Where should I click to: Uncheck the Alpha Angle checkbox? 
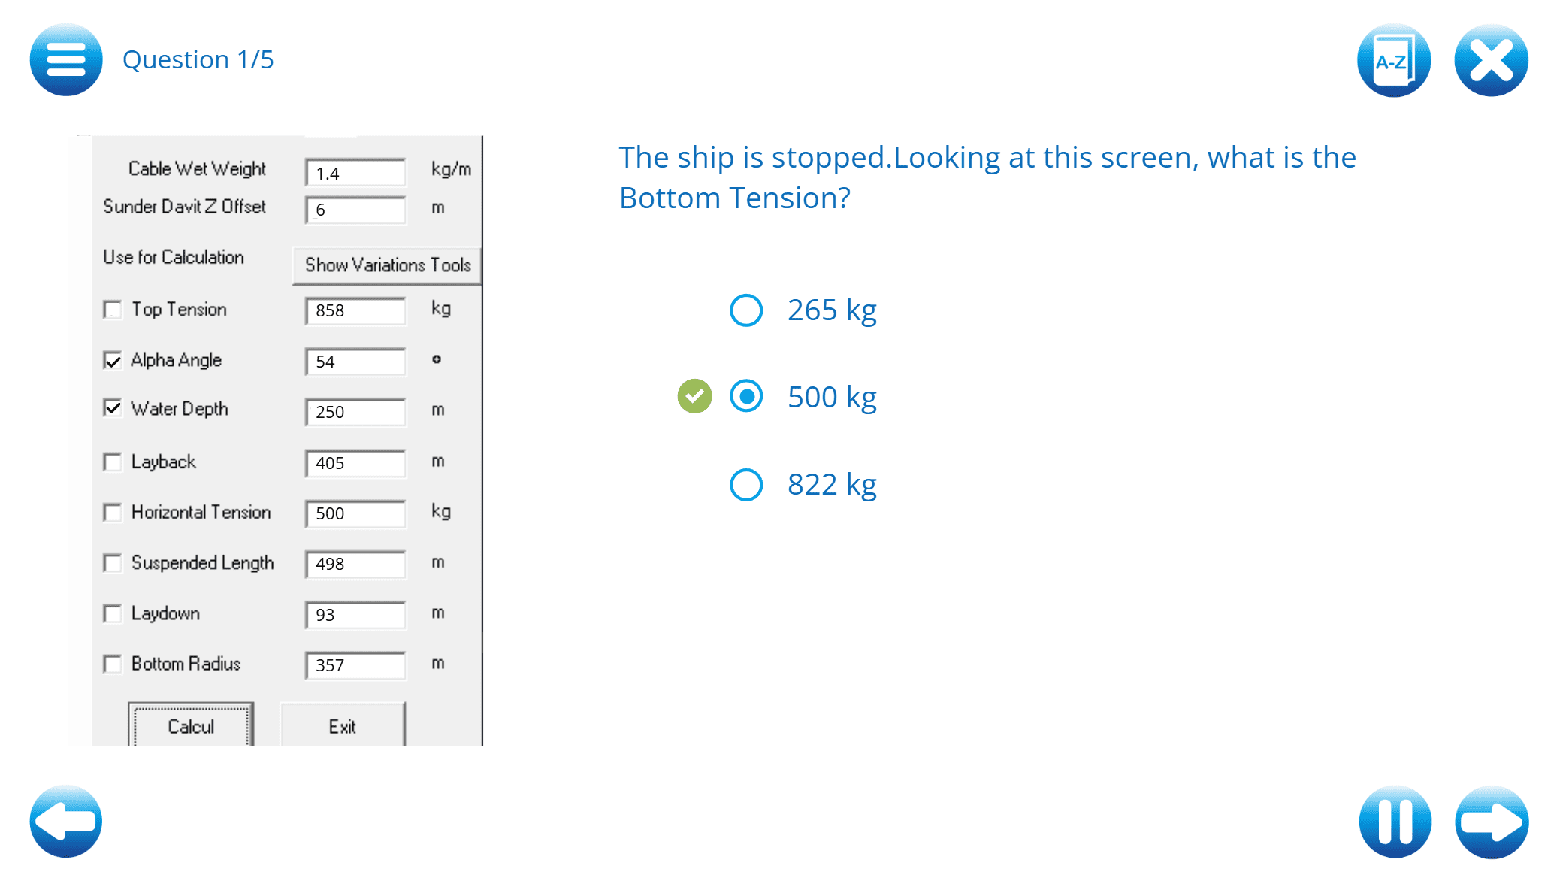[x=113, y=361]
